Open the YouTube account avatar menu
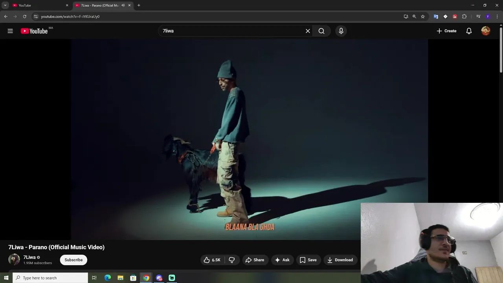503x283 pixels. click(486, 31)
